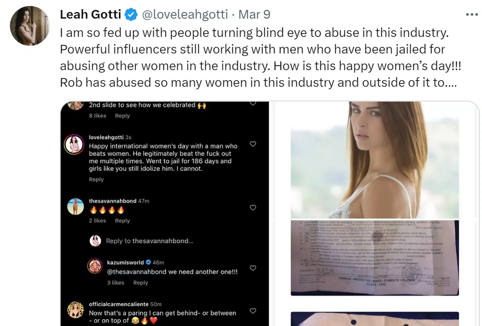Open the thesavannahbond beach avatar
Image resolution: width=482 pixels, height=326 pixels.
point(76,207)
